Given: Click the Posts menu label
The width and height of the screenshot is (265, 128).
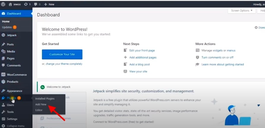Looking at the screenshot, I should [x=10, y=44].
